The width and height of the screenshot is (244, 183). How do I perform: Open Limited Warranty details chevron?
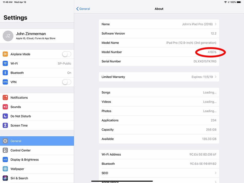pyautogui.click(x=216, y=77)
